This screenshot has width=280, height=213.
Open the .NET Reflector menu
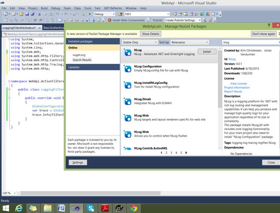[113, 8]
